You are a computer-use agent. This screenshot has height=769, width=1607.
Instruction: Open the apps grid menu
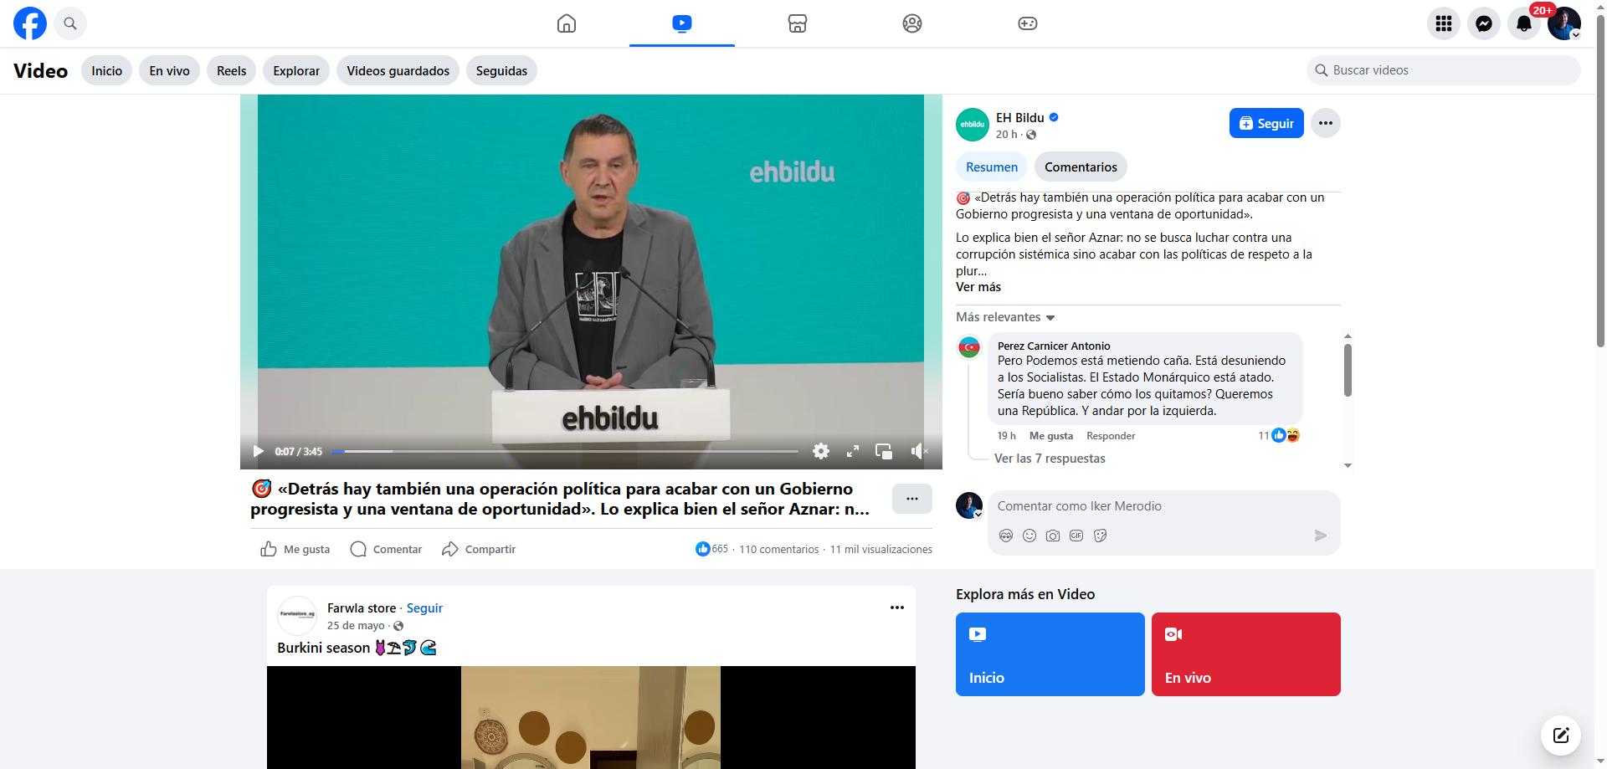[1444, 23]
